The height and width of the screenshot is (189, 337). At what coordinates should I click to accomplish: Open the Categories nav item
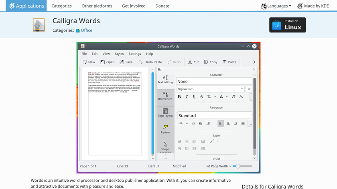[x=61, y=6]
